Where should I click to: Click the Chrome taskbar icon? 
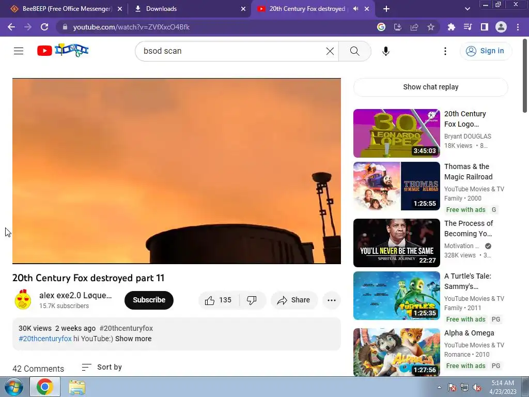[45, 387]
